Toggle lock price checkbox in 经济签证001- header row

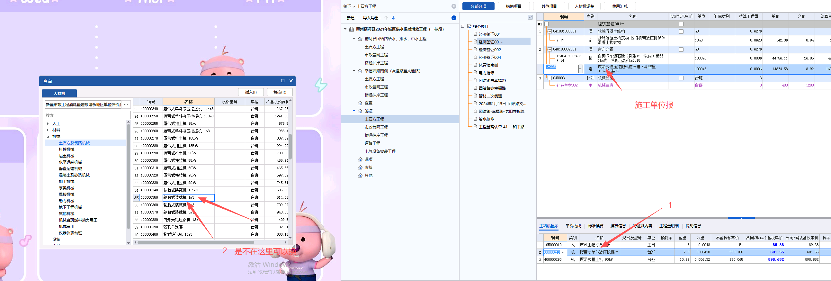click(x=681, y=24)
